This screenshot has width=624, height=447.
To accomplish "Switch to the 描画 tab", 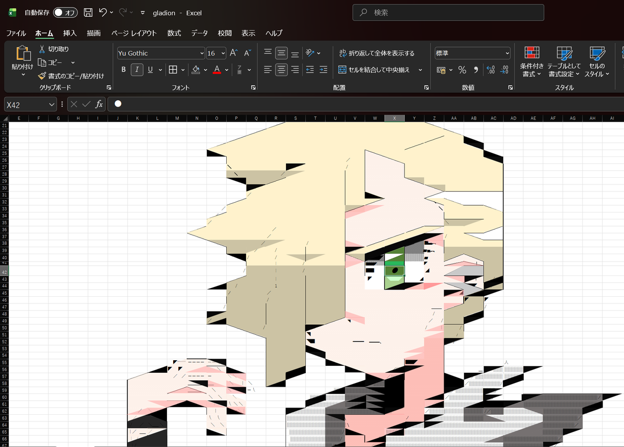I will [x=94, y=33].
